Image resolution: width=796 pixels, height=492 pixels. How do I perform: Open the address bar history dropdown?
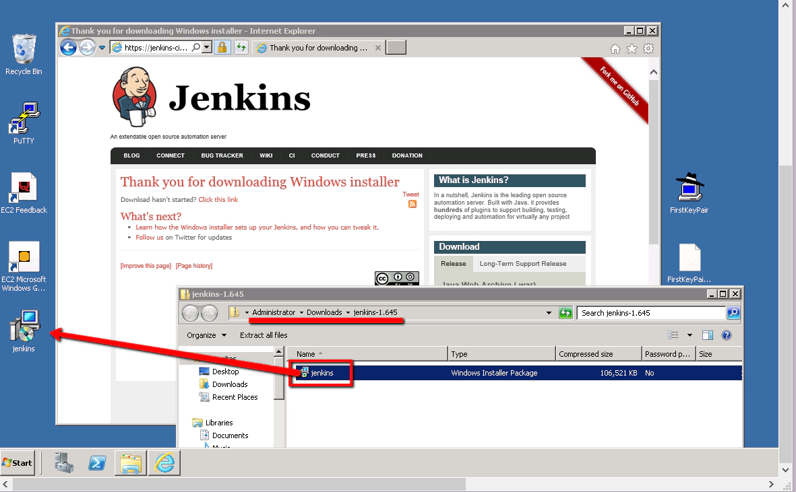208,47
